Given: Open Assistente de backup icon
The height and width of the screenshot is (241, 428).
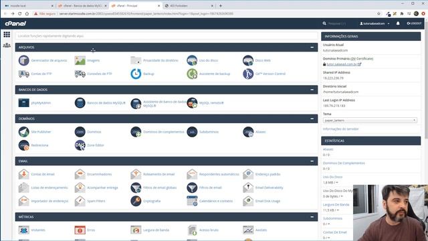Looking at the screenshot, I should pyautogui.click(x=192, y=74).
